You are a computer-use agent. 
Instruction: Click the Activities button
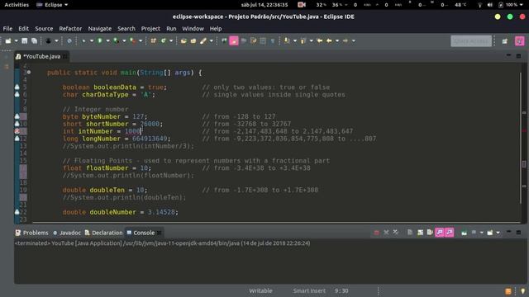[x=17, y=5]
